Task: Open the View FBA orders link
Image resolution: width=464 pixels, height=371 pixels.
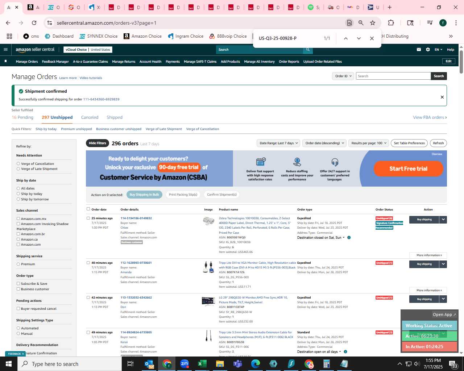Action: coord(430,117)
